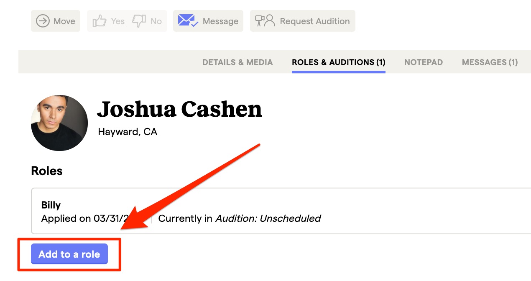Open the Billy role entry
The height and width of the screenshot is (281, 531).
pyautogui.click(x=51, y=205)
